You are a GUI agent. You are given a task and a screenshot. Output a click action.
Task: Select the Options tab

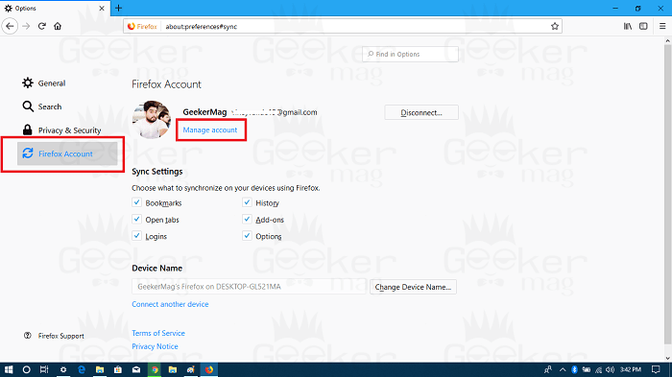click(x=55, y=8)
